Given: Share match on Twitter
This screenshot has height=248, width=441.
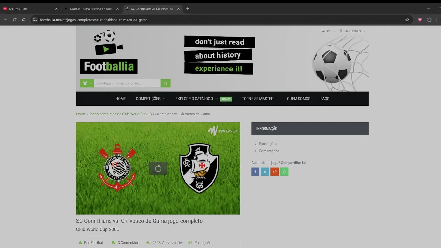Looking at the screenshot, I should [265, 172].
